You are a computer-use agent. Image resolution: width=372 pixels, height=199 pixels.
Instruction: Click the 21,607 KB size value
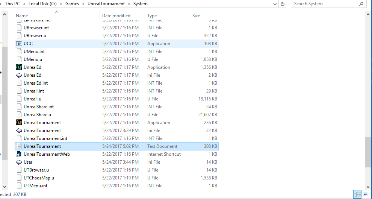[x=207, y=115]
